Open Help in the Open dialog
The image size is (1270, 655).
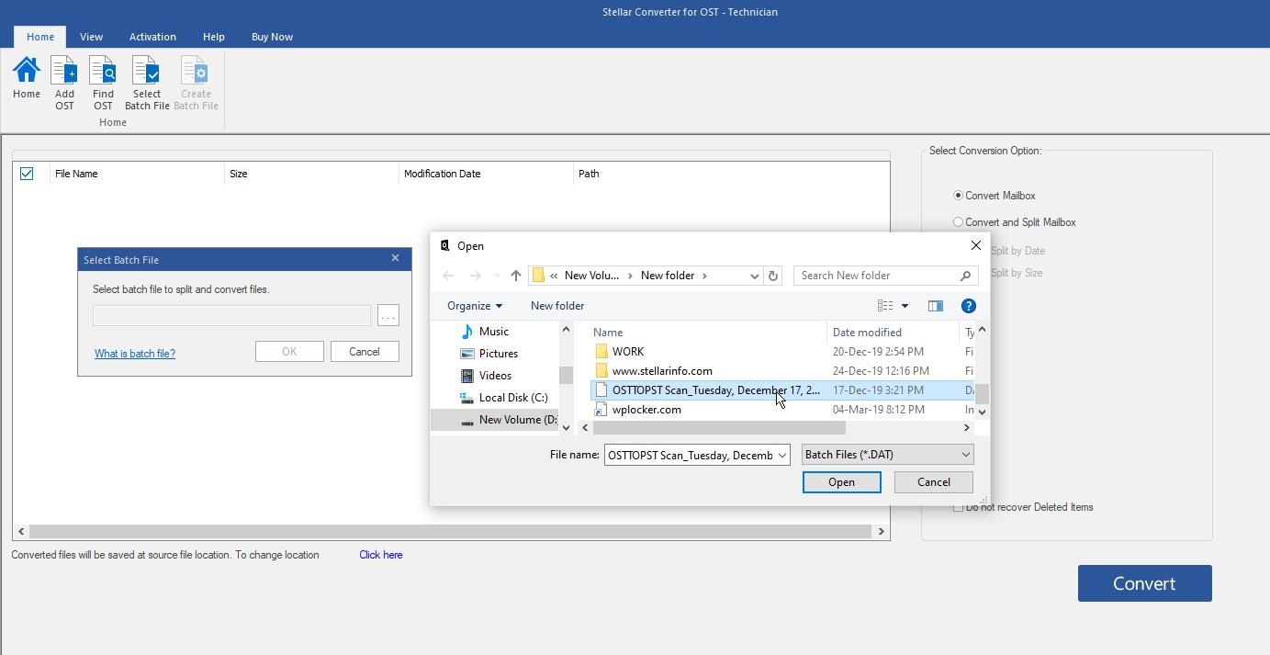coord(968,306)
